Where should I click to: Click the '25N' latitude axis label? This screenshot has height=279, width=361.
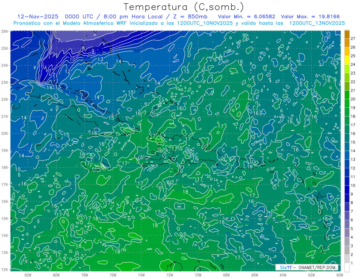(x=5, y=48)
